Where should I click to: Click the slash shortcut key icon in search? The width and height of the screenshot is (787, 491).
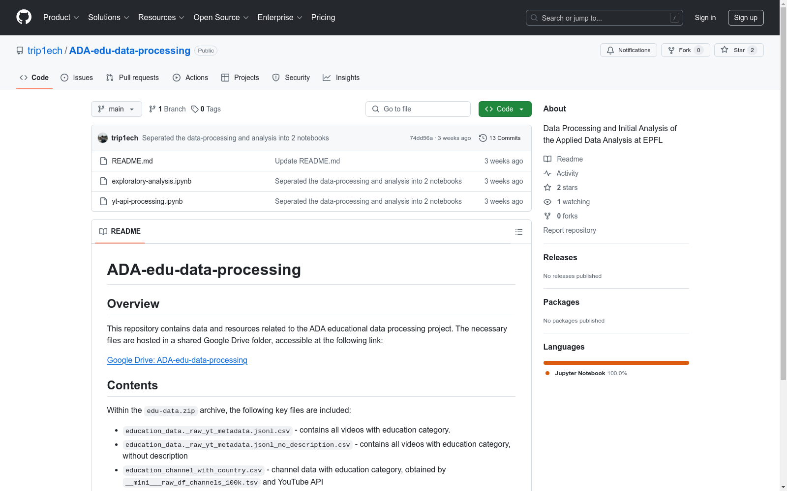[674, 18]
